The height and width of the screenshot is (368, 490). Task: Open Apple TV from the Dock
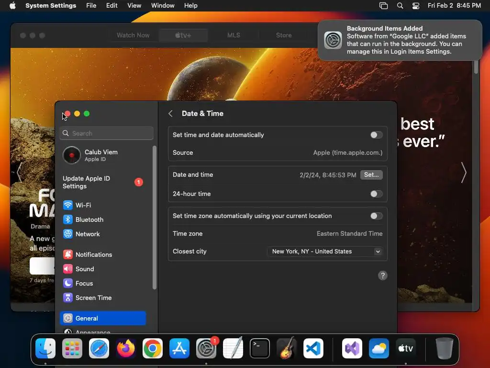[x=406, y=348]
